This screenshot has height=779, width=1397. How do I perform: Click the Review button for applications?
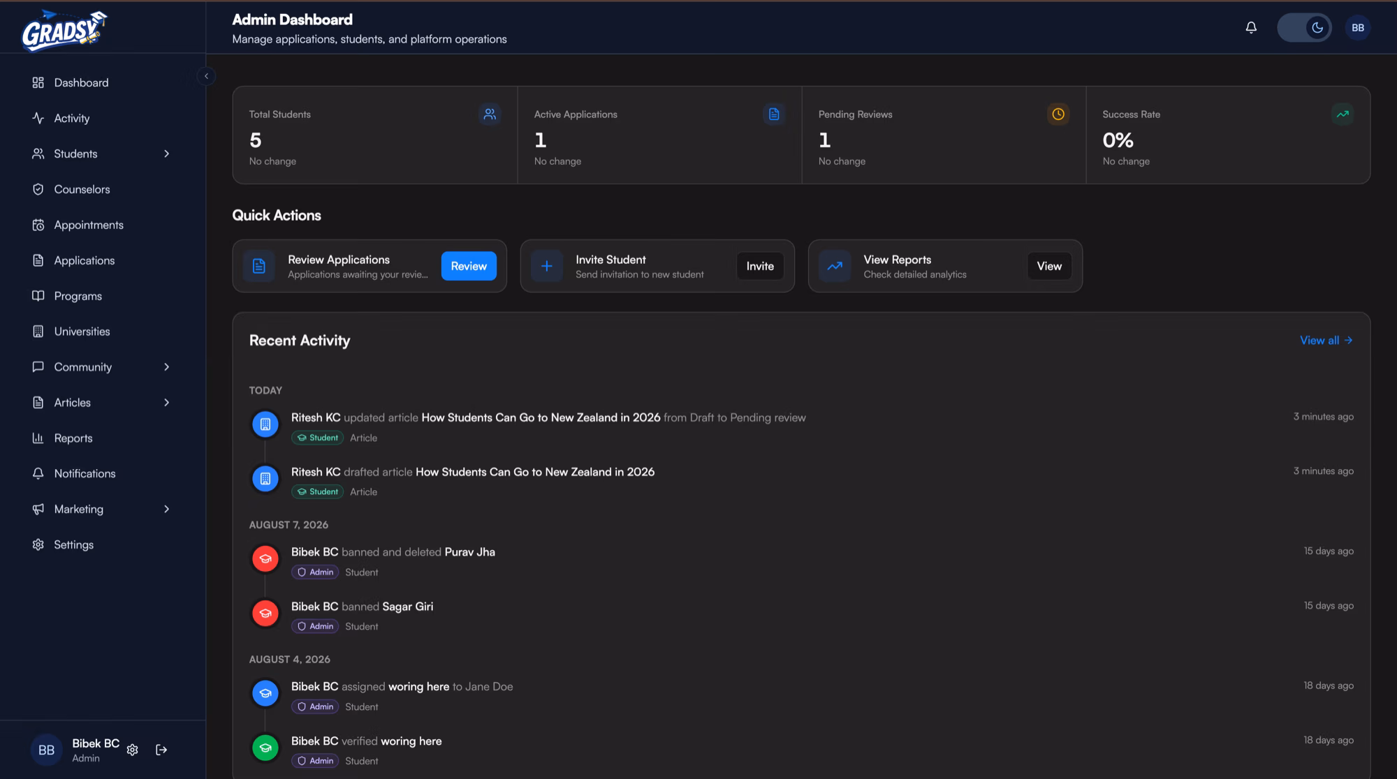pos(469,266)
